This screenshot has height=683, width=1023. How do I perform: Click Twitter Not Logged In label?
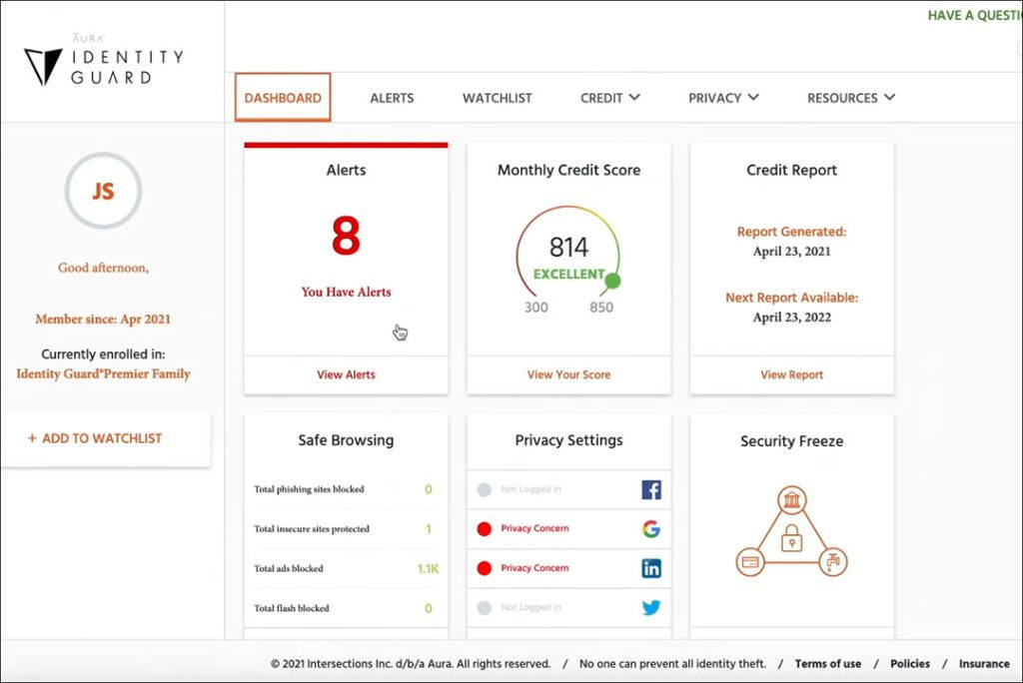pyautogui.click(x=530, y=607)
